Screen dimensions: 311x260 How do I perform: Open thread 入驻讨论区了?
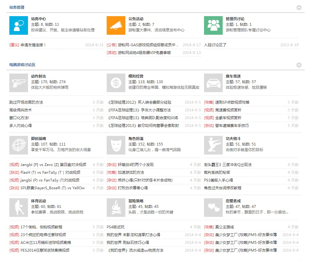tap(215, 45)
